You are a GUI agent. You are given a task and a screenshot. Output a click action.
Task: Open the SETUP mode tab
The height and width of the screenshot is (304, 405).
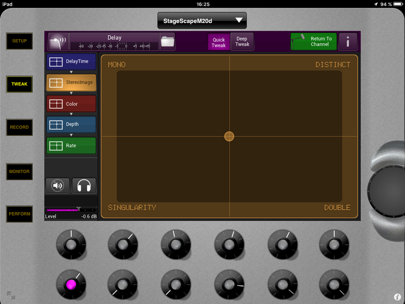point(19,41)
